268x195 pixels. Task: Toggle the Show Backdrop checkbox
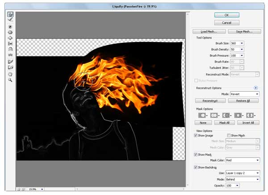(x=196, y=167)
